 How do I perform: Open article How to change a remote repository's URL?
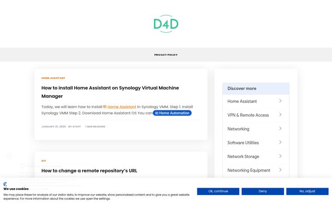[89, 171]
